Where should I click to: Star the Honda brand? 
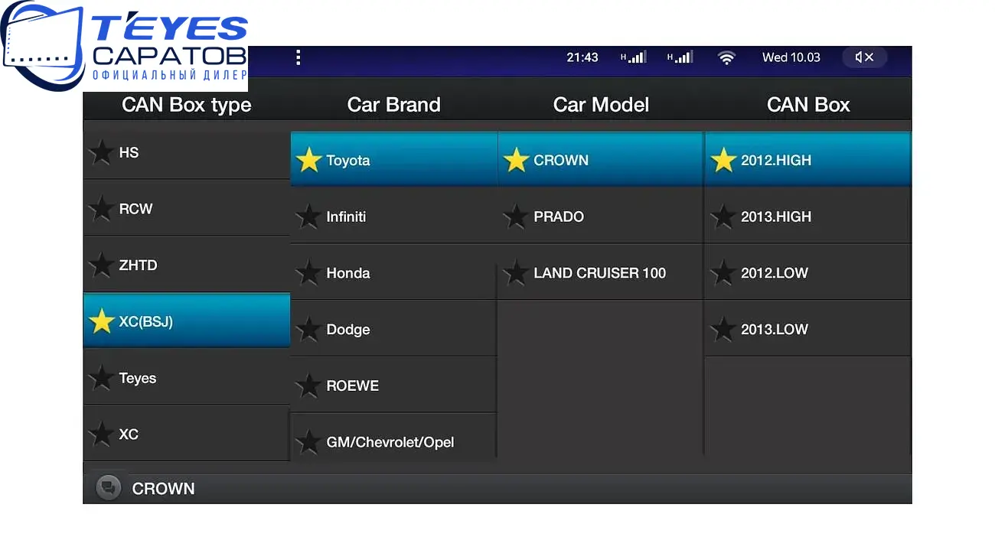[x=308, y=273]
